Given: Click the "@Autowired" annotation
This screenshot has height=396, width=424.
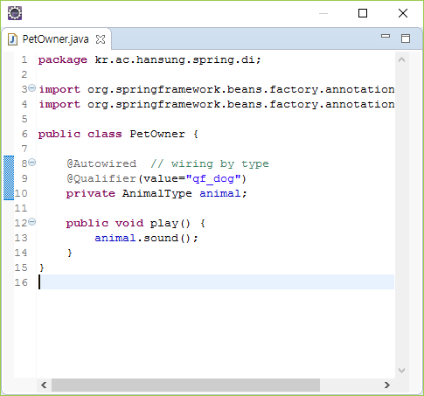Looking at the screenshot, I should (x=101, y=163).
